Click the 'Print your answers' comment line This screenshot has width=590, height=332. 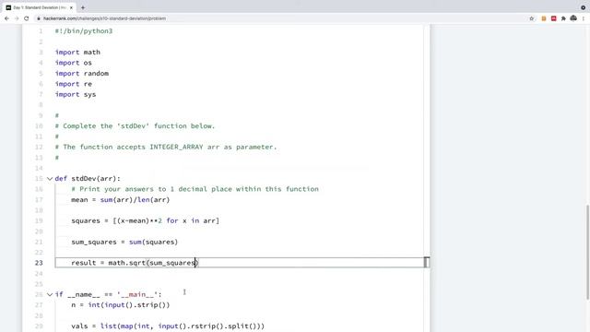click(x=195, y=189)
